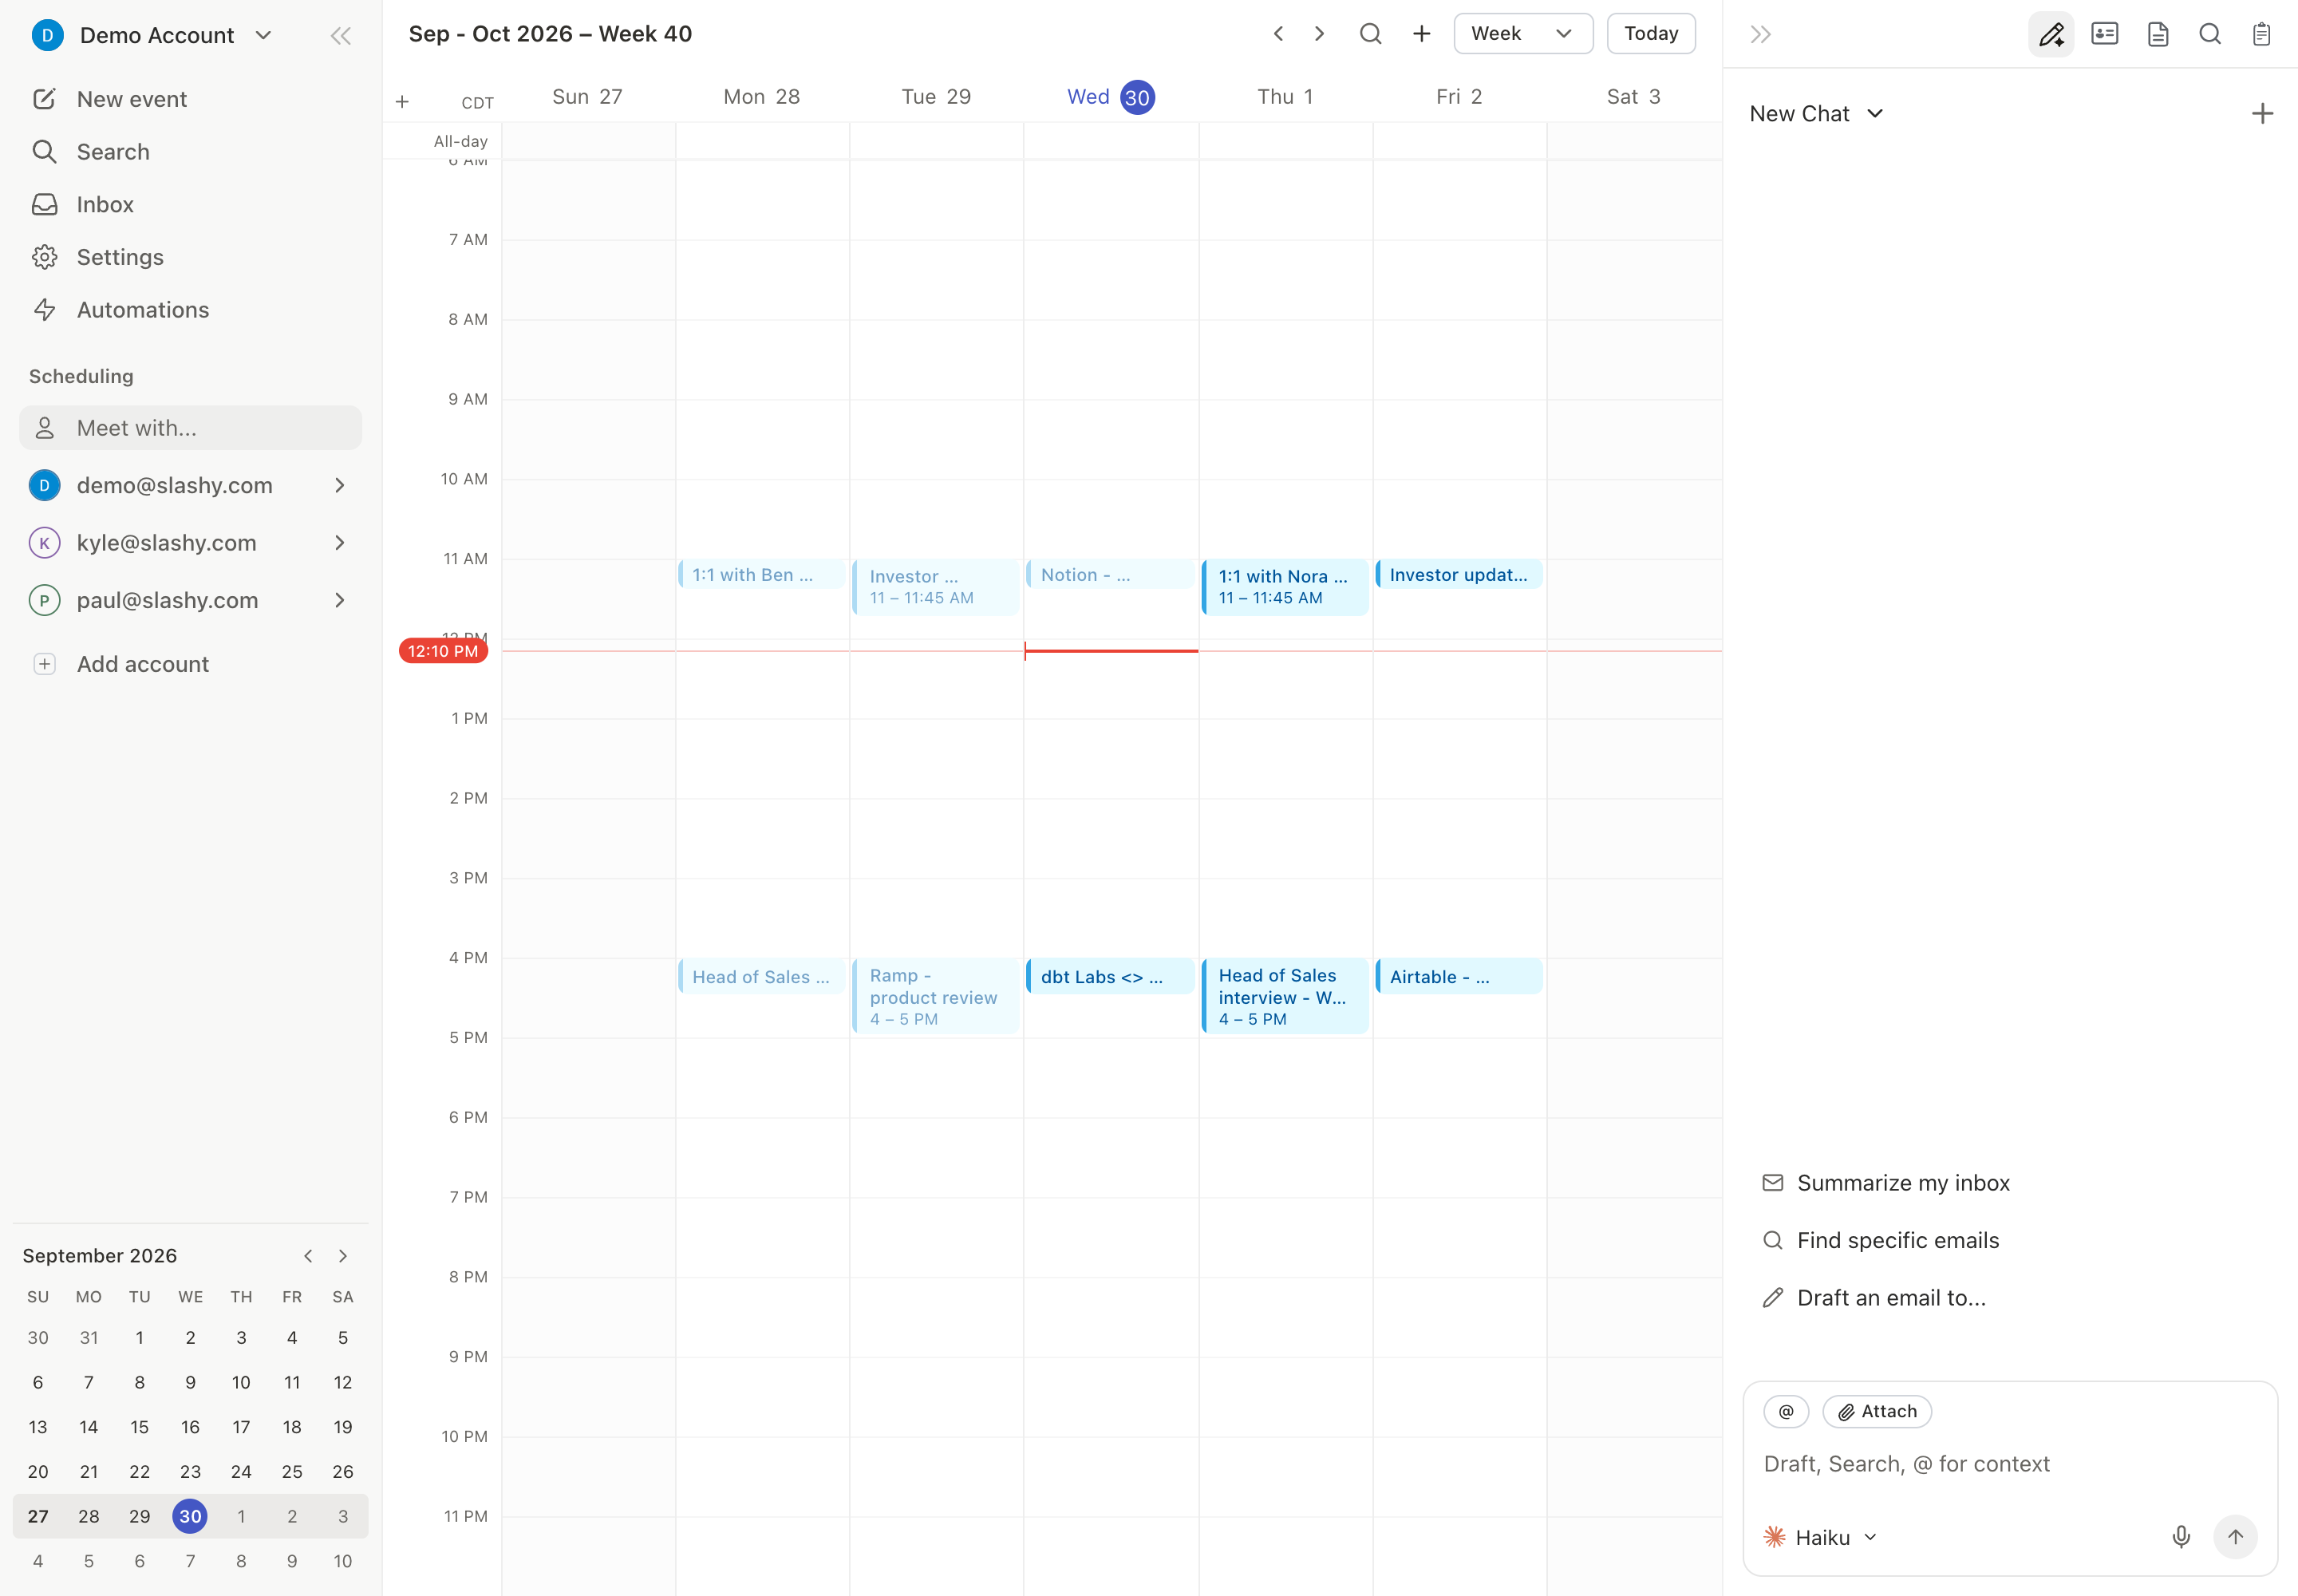
Task: Open the Demo Account dropdown
Action: coord(152,36)
